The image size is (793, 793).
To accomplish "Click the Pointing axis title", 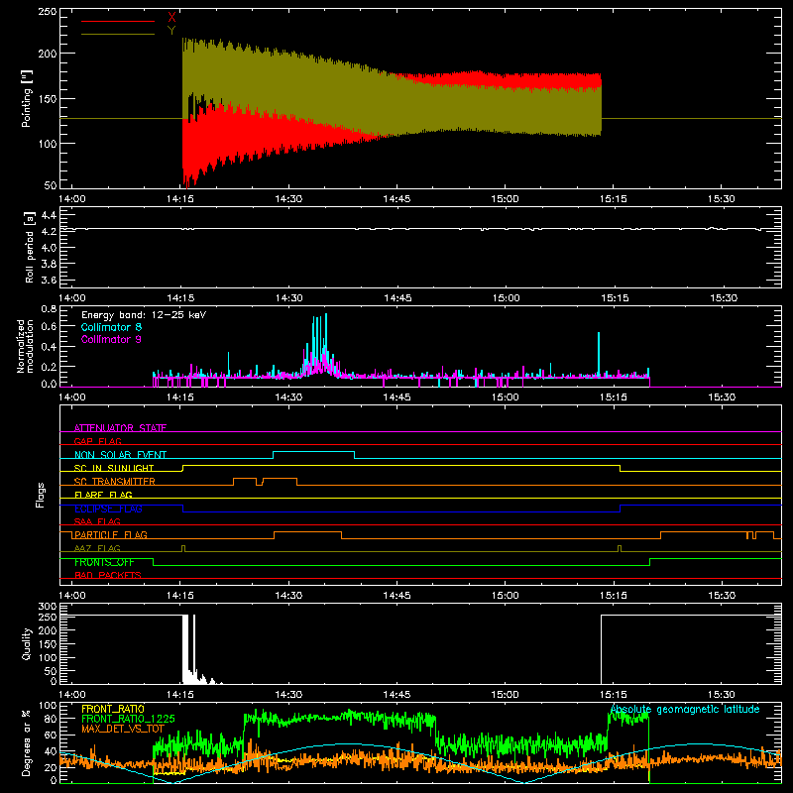I will coord(27,98).
